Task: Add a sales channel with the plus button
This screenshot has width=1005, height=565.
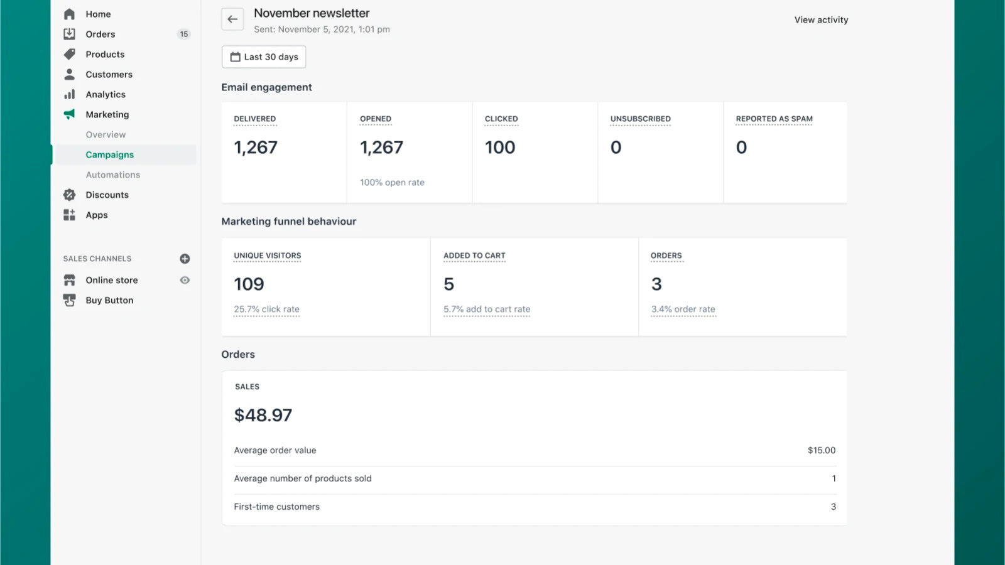Action: (x=184, y=258)
